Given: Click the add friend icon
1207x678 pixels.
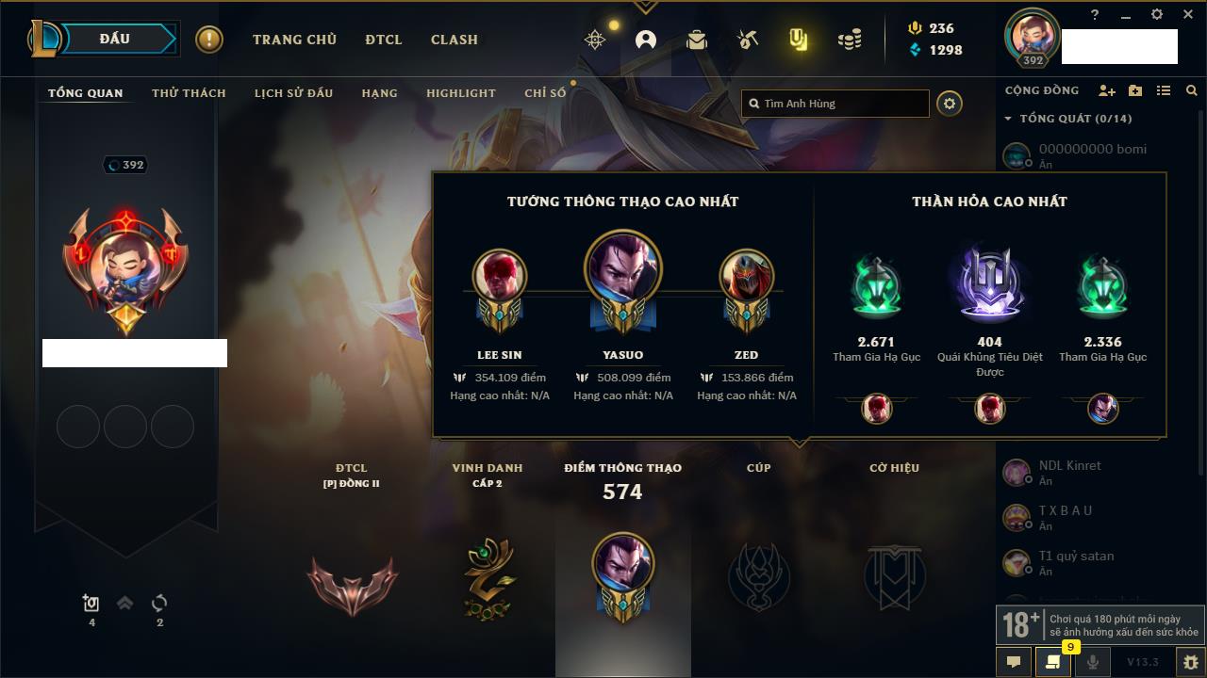Looking at the screenshot, I should (1107, 90).
